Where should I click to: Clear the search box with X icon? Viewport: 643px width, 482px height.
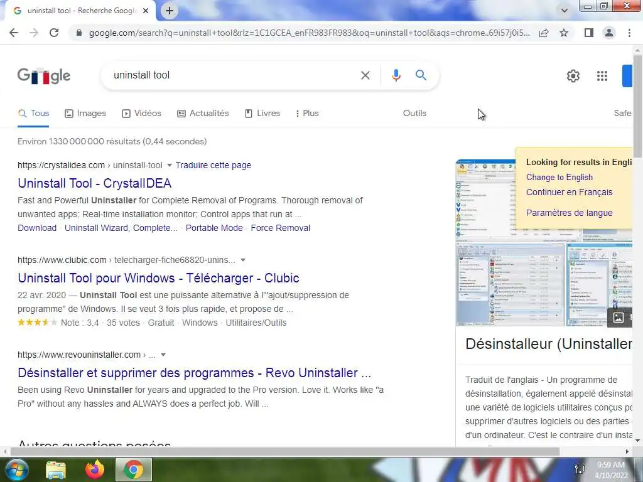[365, 75]
